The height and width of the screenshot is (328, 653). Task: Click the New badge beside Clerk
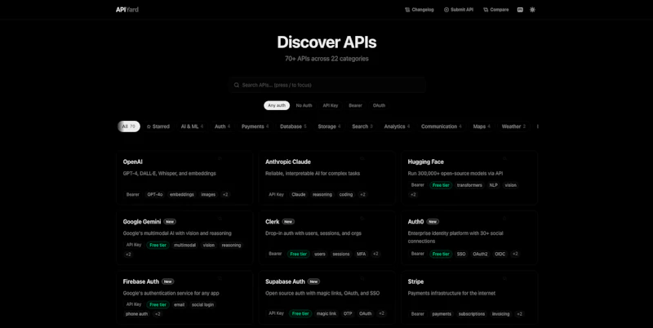tap(288, 222)
